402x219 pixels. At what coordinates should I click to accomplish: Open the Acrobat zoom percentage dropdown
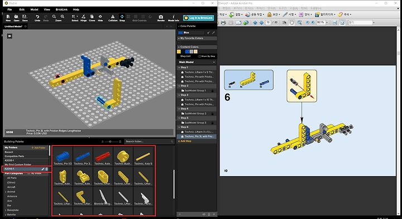(326, 22)
